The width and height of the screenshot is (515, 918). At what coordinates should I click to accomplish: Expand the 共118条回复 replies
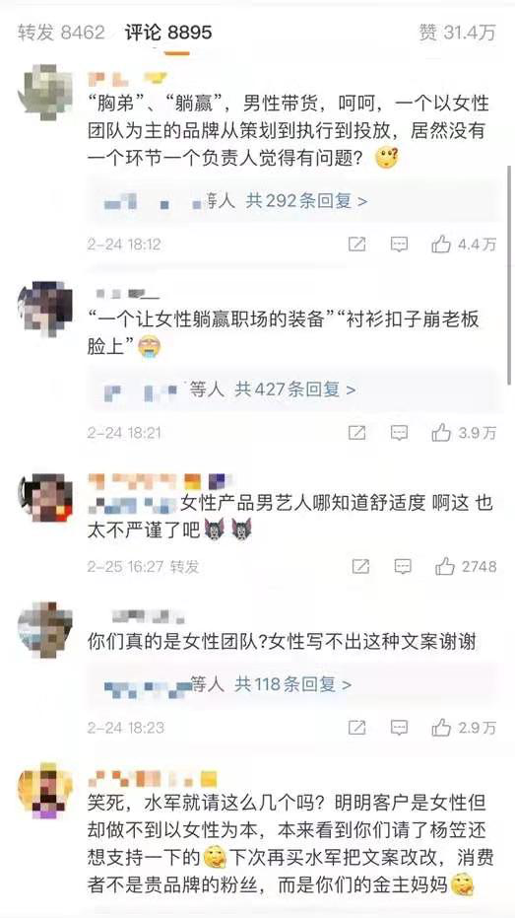pyautogui.click(x=292, y=683)
